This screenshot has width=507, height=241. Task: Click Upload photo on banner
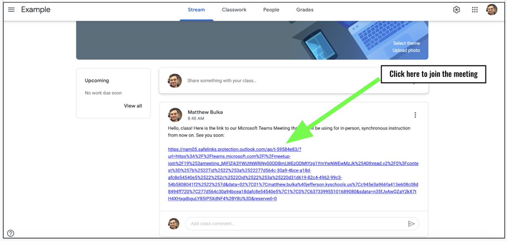click(x=406, y=50)
